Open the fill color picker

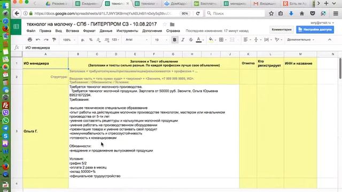212,39
